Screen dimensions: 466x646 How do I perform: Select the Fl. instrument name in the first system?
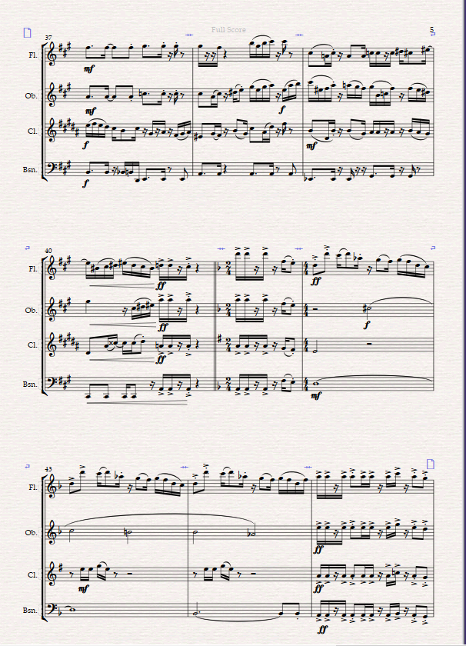[x=33, y=55]
